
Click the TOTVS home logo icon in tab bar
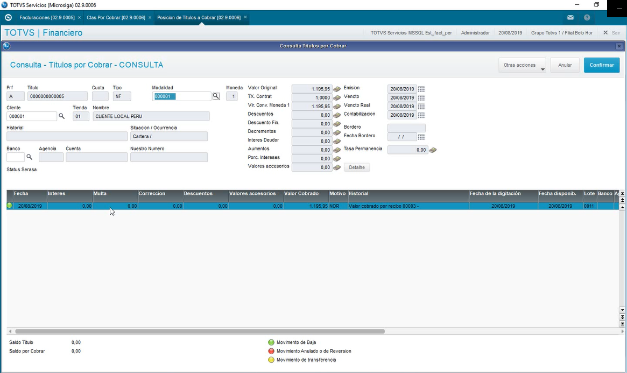(9, 18)
